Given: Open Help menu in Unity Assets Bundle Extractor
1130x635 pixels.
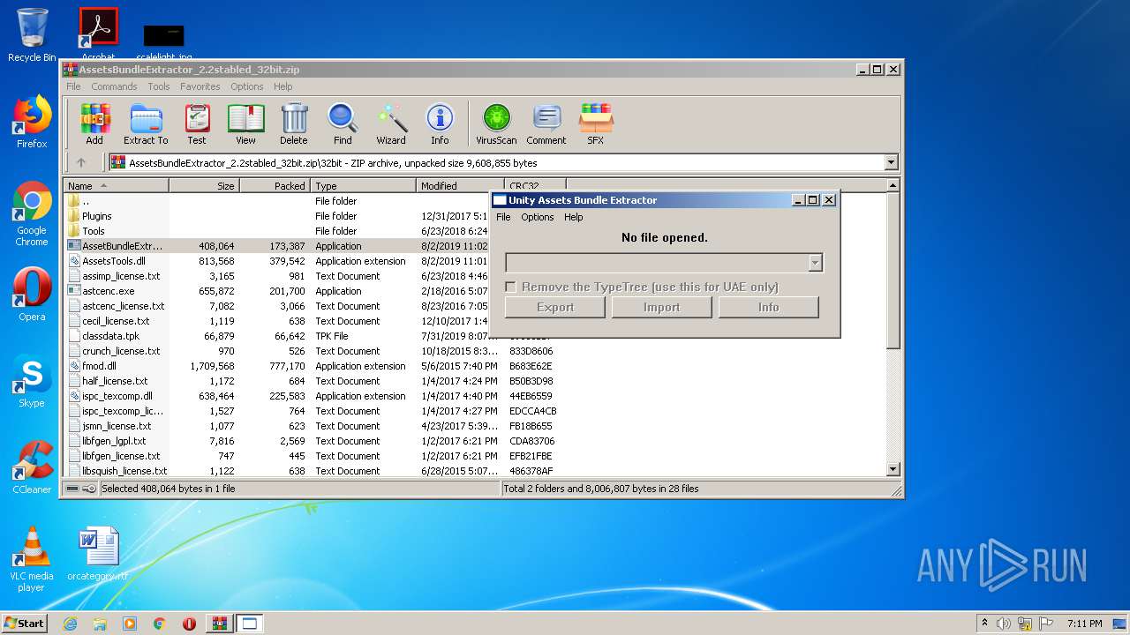Looking at the screenshot, I should tap(574, 217).
